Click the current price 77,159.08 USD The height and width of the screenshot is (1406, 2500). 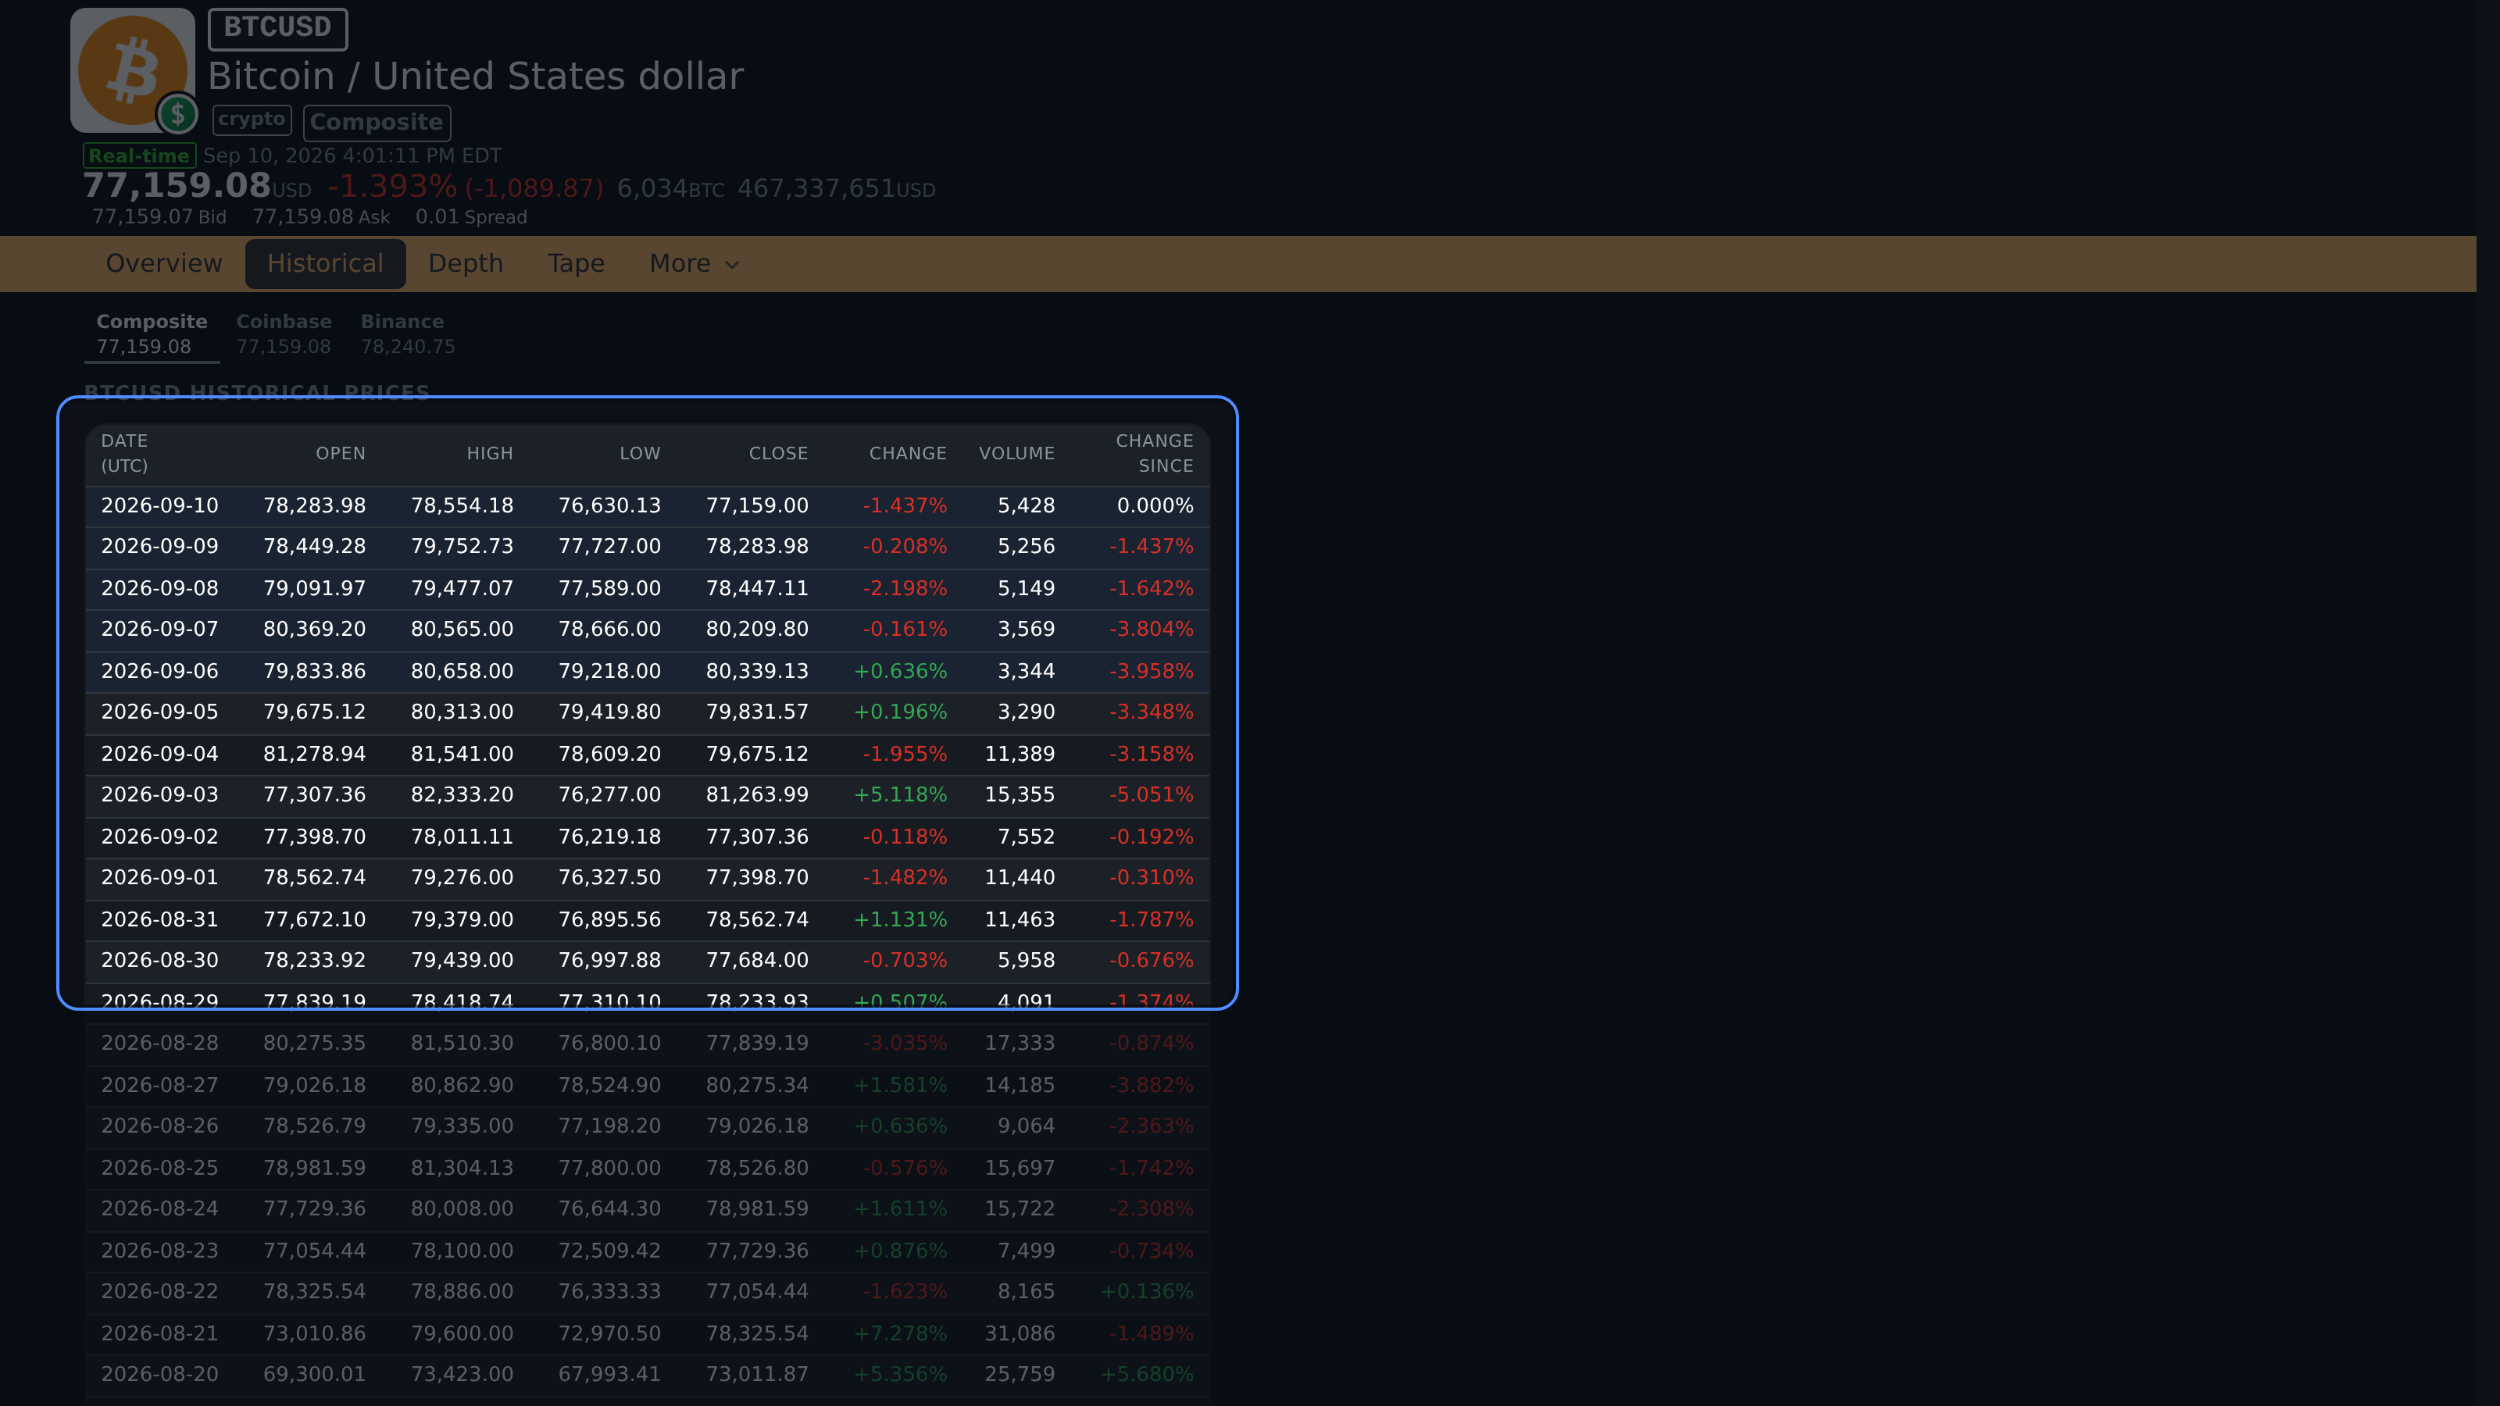(197, 185)
